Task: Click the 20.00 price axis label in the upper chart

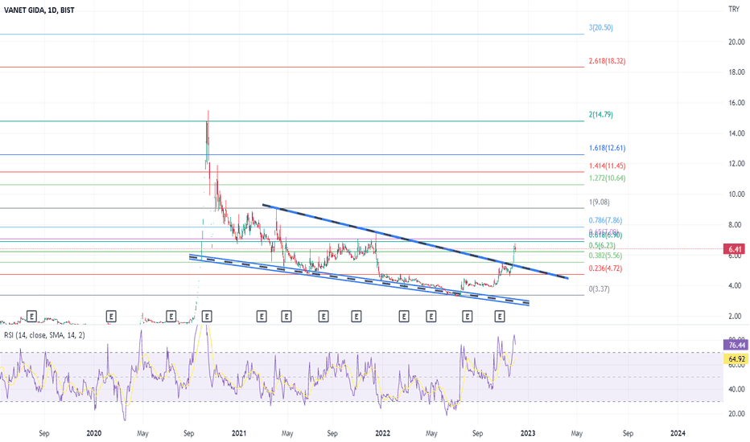Action: point(736,42)
